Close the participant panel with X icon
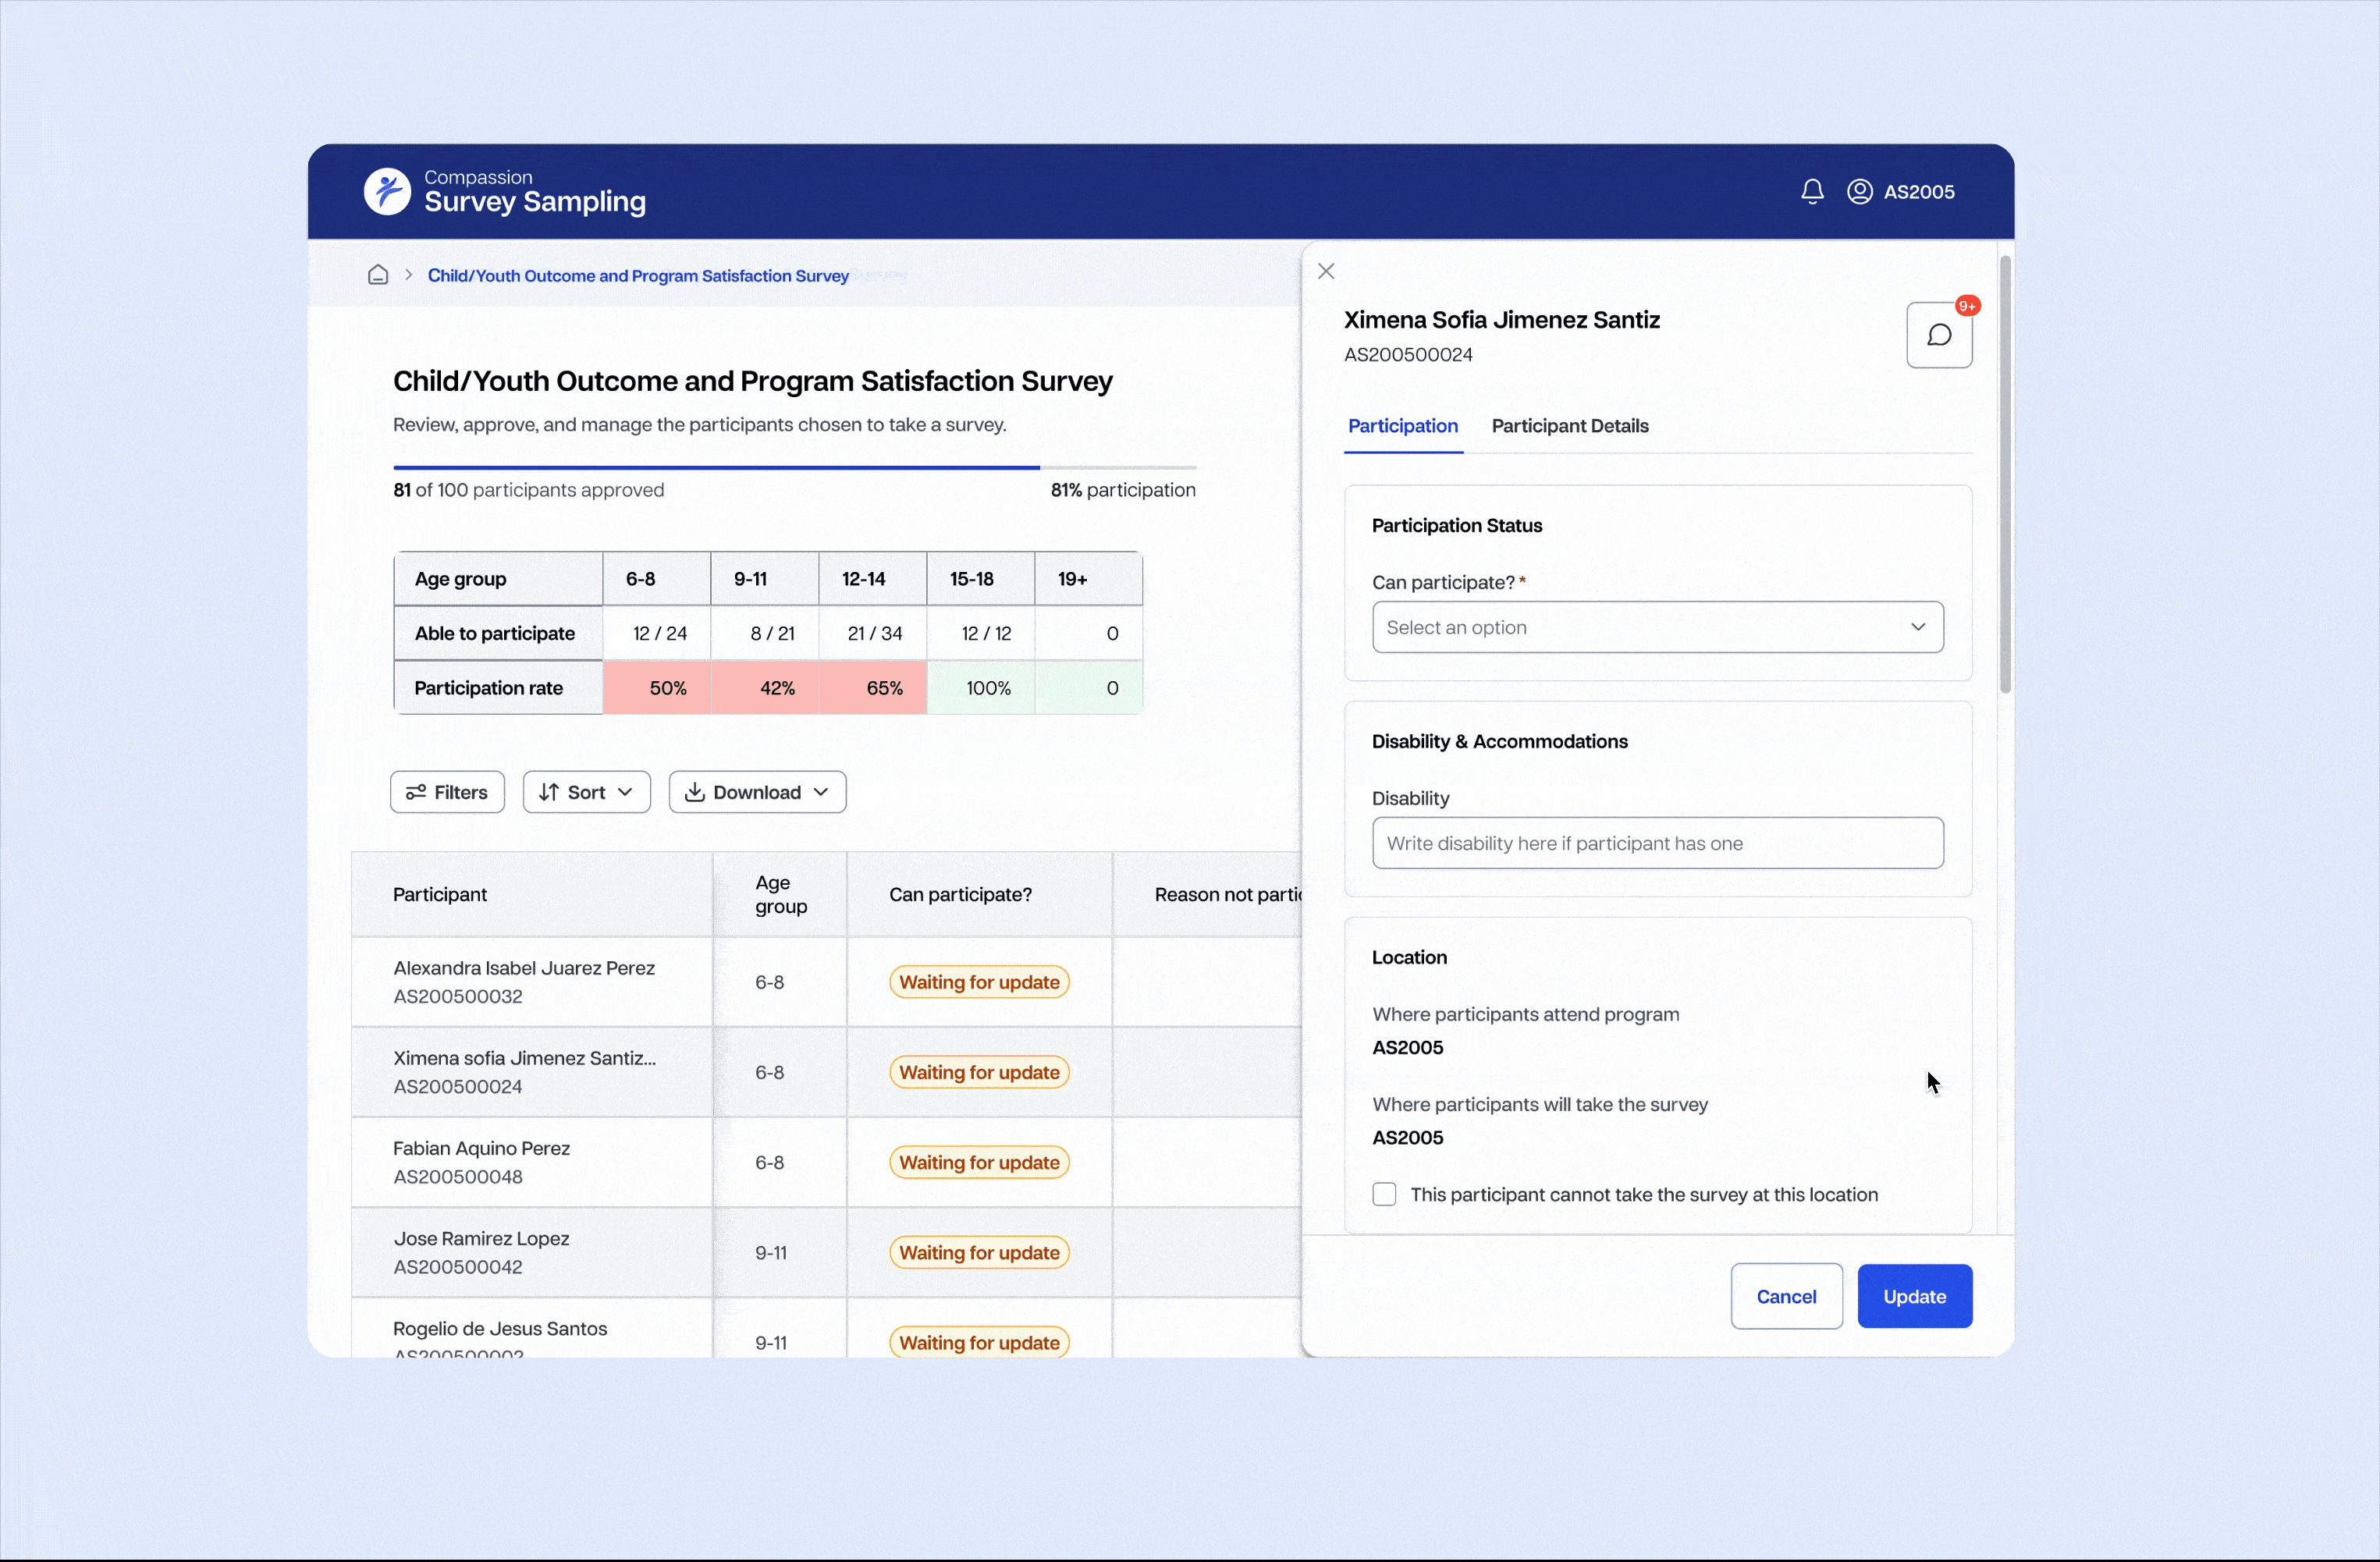Screen dimensions: 2380x1562 point(1326,271)
